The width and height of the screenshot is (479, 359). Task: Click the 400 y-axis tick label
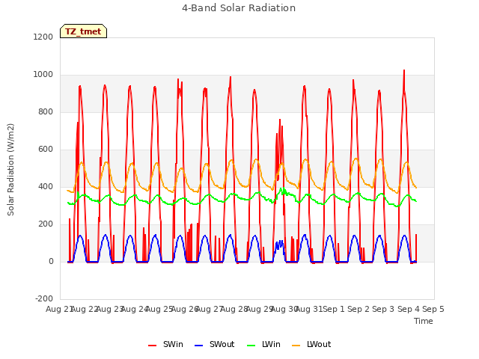(46, 186)
